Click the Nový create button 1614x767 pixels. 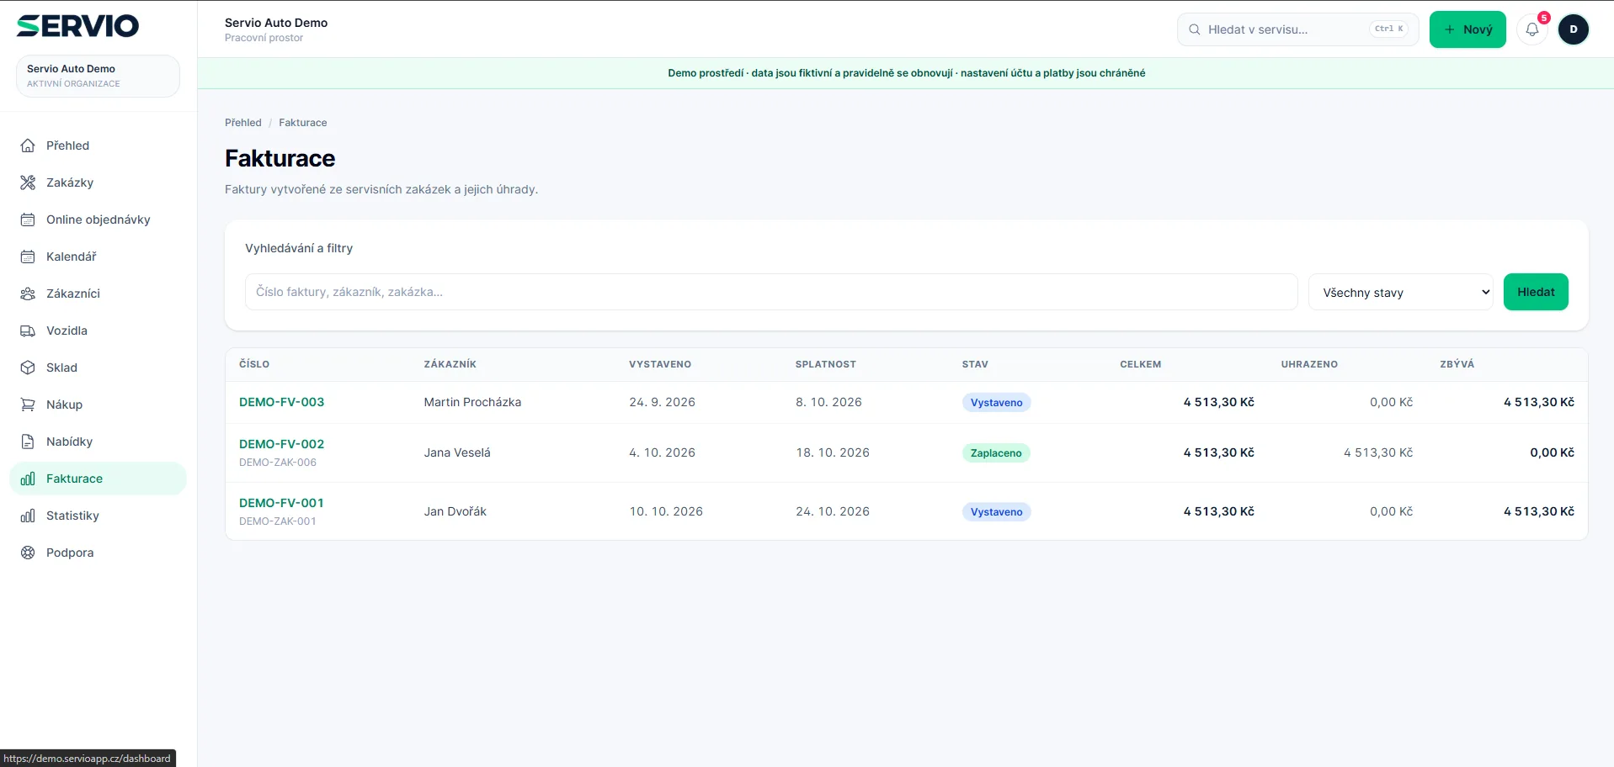(1468, 29)
